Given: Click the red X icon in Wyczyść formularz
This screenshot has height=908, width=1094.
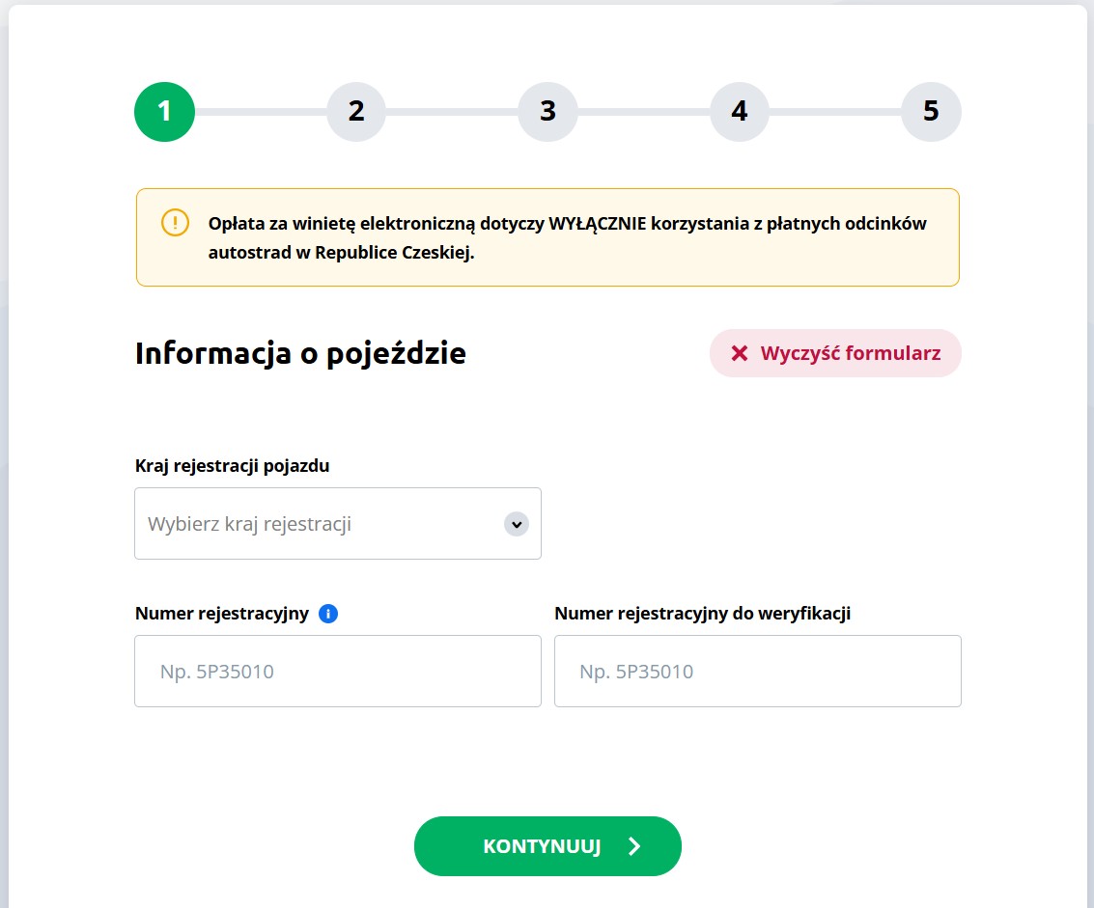Looking at the screenshot, I should pos(740,353).
